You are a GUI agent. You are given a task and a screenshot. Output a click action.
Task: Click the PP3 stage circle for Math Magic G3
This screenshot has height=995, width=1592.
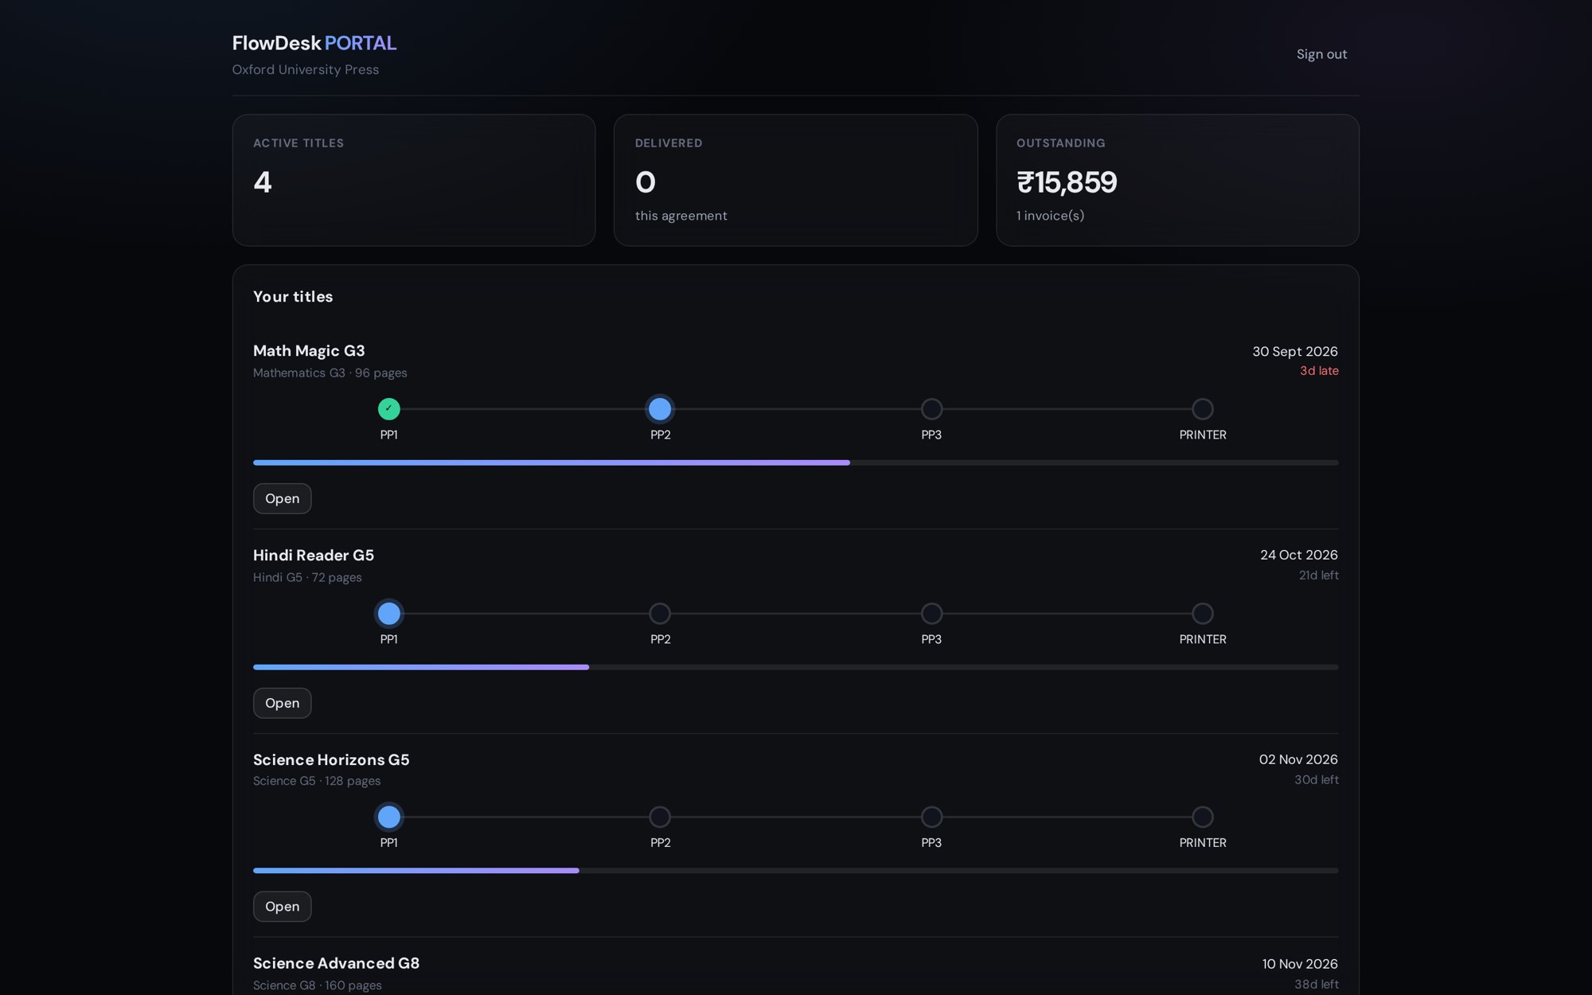pyautogui.click(x=931, y=409)
